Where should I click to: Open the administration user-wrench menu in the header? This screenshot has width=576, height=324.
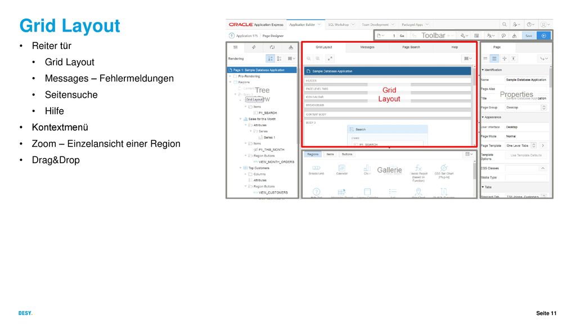point(516,25)
